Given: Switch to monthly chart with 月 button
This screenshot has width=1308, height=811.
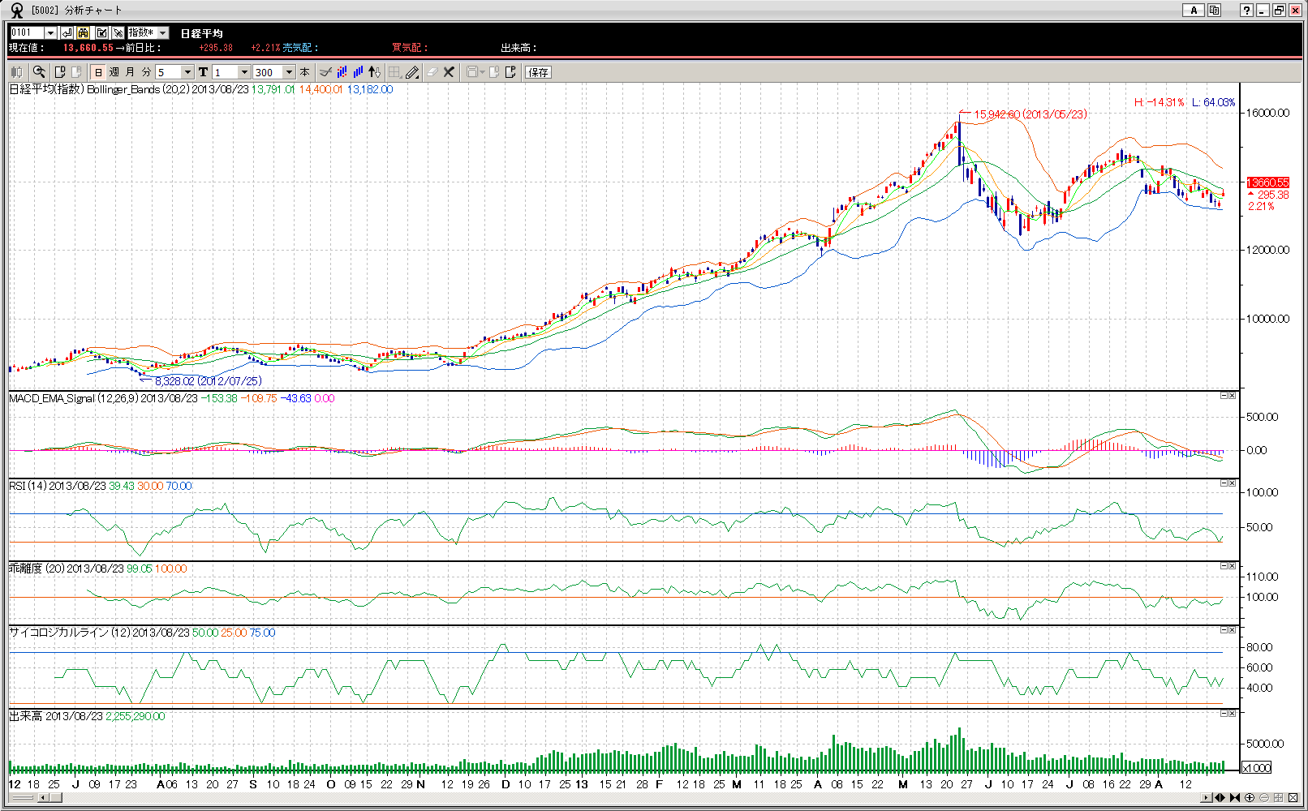Looking at the screenshot, I should [130, 72].
